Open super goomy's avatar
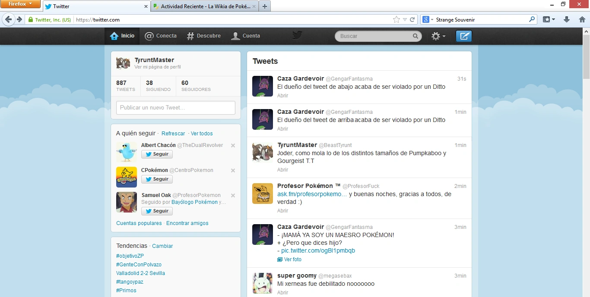The height and width of the screenshot is (297, 590). point(263,283)
